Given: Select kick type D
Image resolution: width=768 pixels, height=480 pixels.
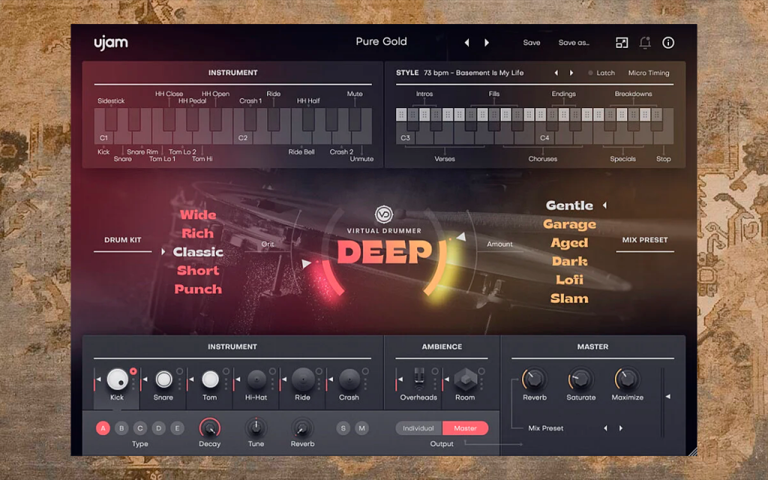Looking at the screenshot, I should point(159,428).
